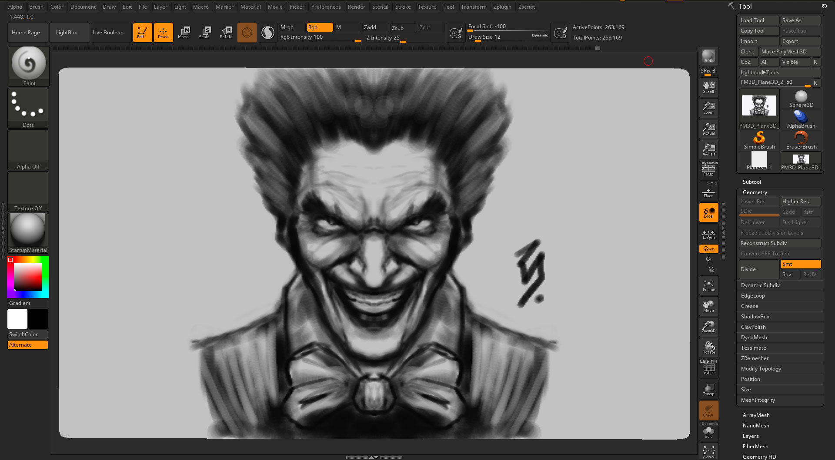The width and height of the screenshot is (835, 460).
Task: Click the Move view icon in right shelf
Action: [x=708, y=306]
